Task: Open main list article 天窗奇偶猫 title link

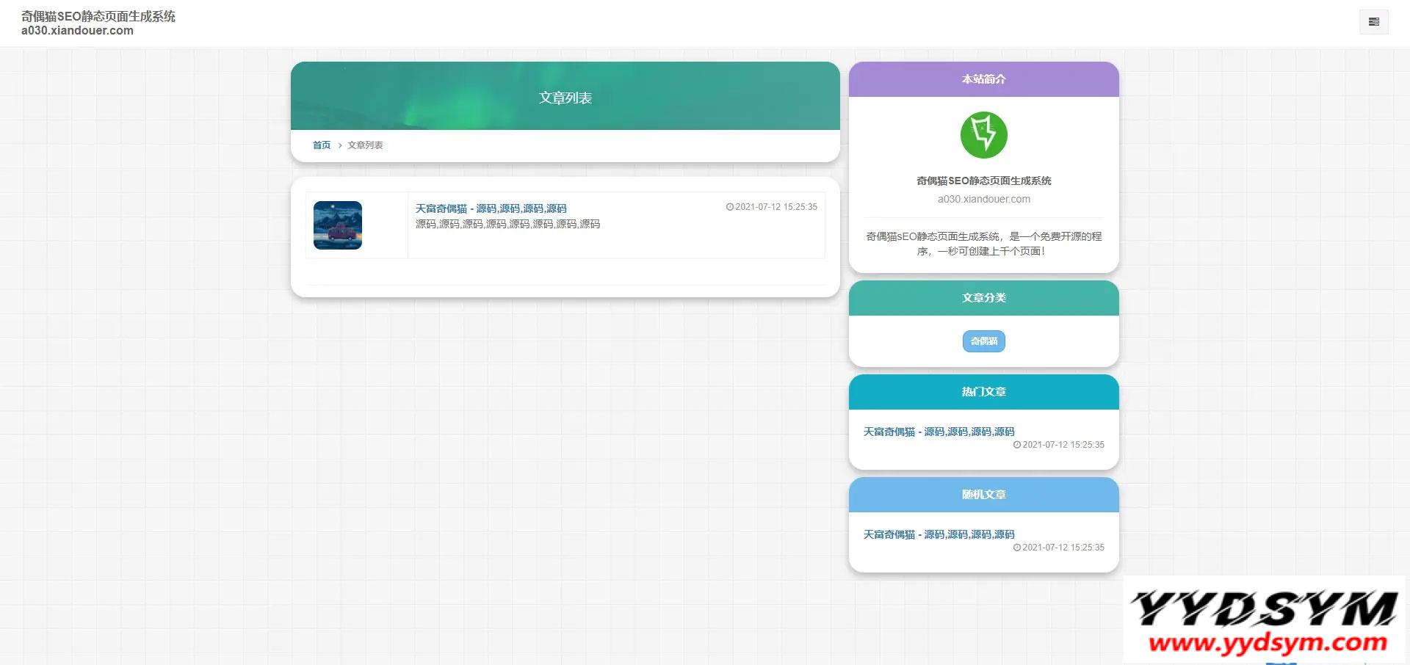Action: click(x=491, y=208)
